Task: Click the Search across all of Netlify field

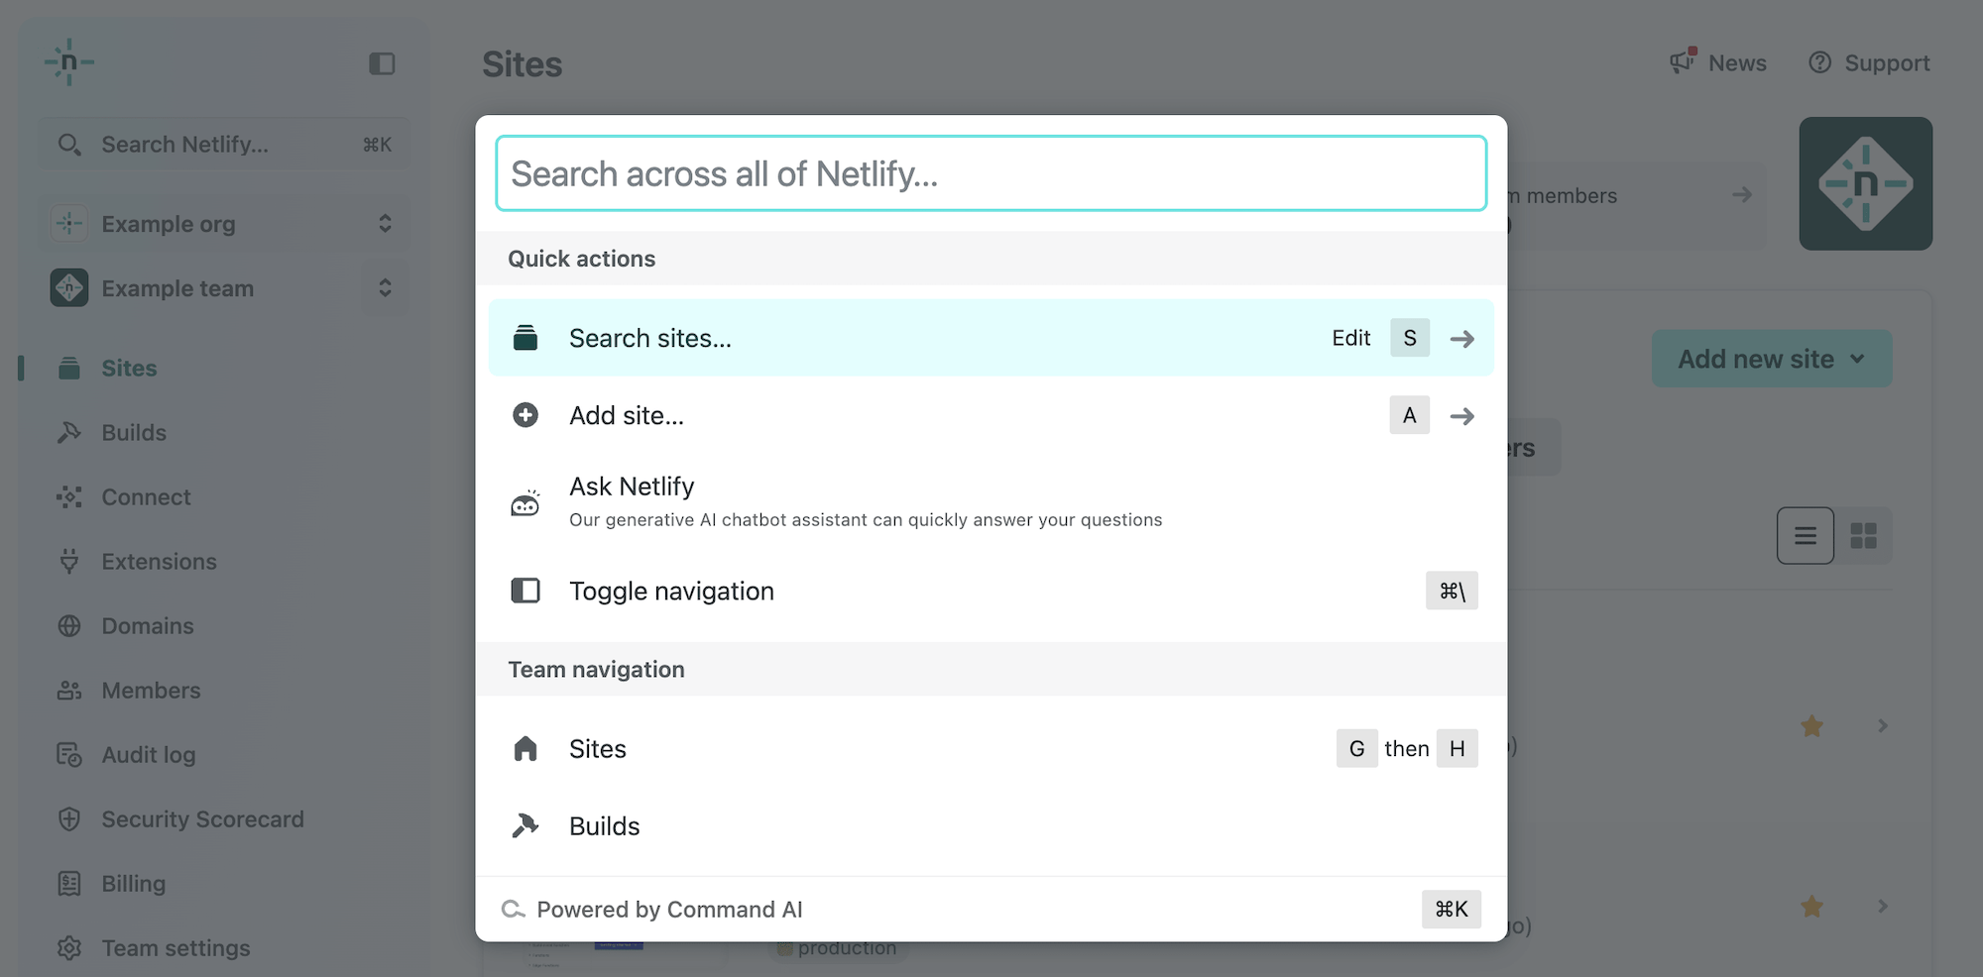Action: pyautogui.click(x=991, y=172)
